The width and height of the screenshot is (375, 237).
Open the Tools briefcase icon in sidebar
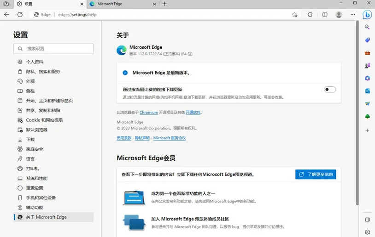tap(367, 53)
